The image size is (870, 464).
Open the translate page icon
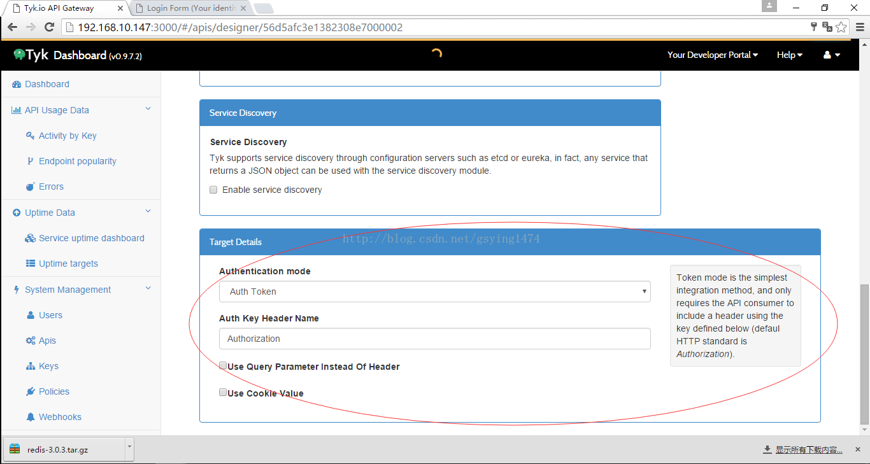(x=827, y=27)
